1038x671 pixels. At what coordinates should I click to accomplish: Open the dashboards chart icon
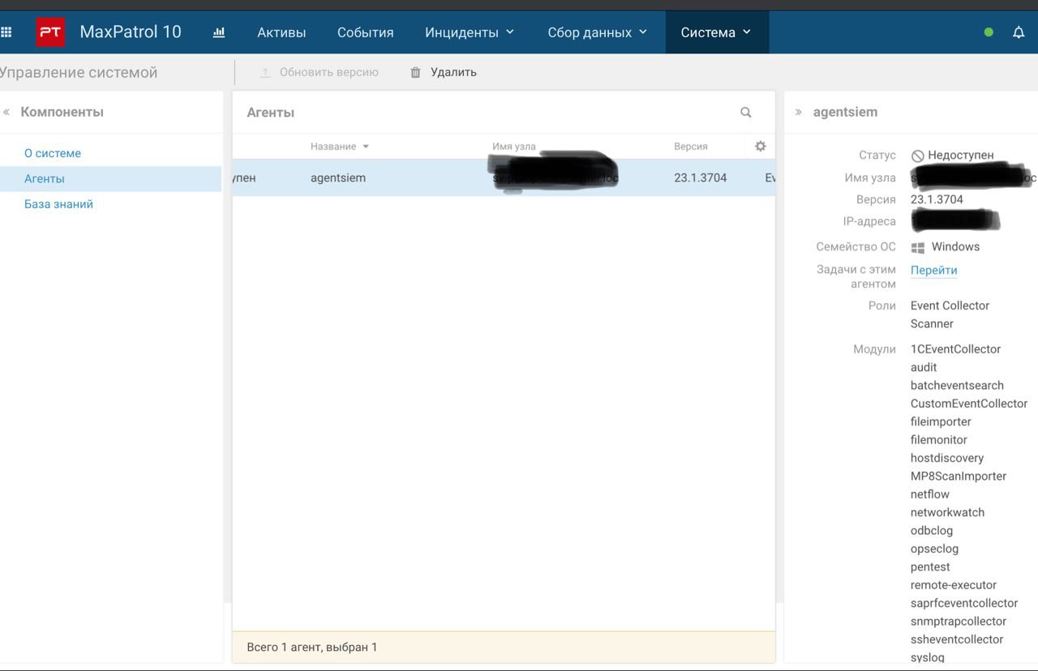[219, 32]
